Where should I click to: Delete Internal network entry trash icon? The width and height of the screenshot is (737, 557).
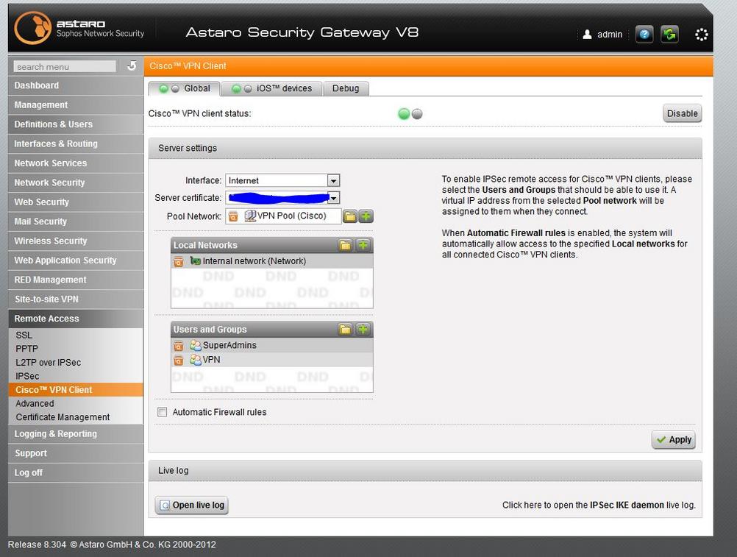pos(179,262)
